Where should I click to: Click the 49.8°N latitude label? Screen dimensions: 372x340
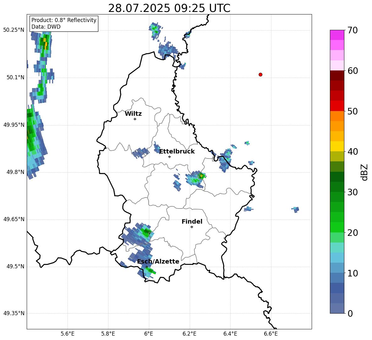(15, 172)
